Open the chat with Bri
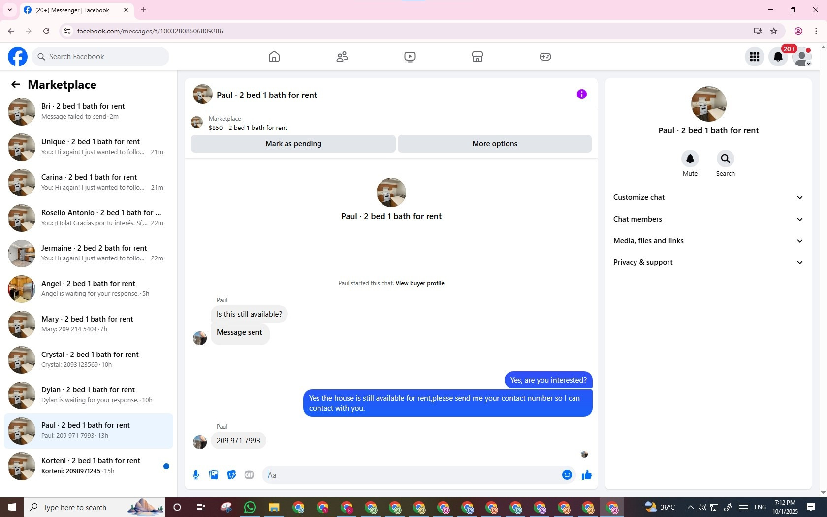Viewport: 827px width, 517px height. pos(89,111)
